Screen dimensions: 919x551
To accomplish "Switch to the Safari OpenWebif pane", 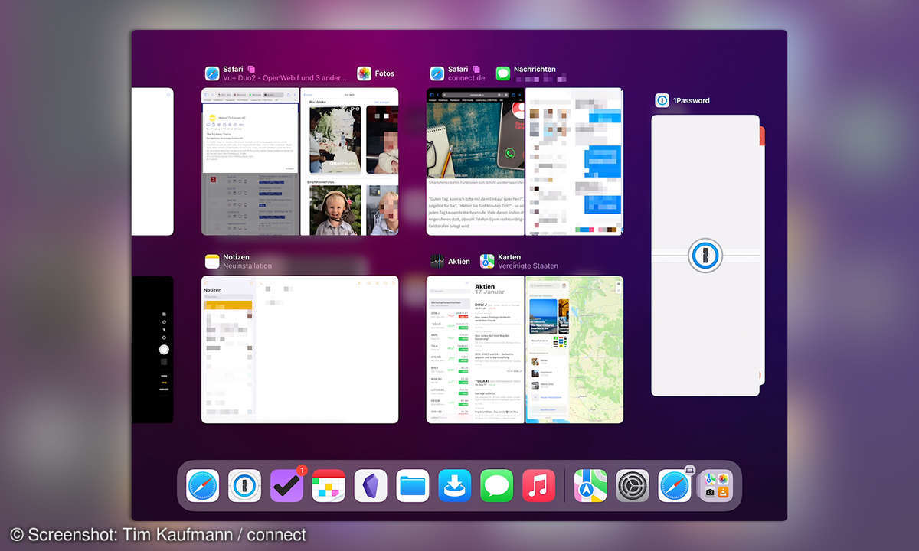I will (250, 161).
